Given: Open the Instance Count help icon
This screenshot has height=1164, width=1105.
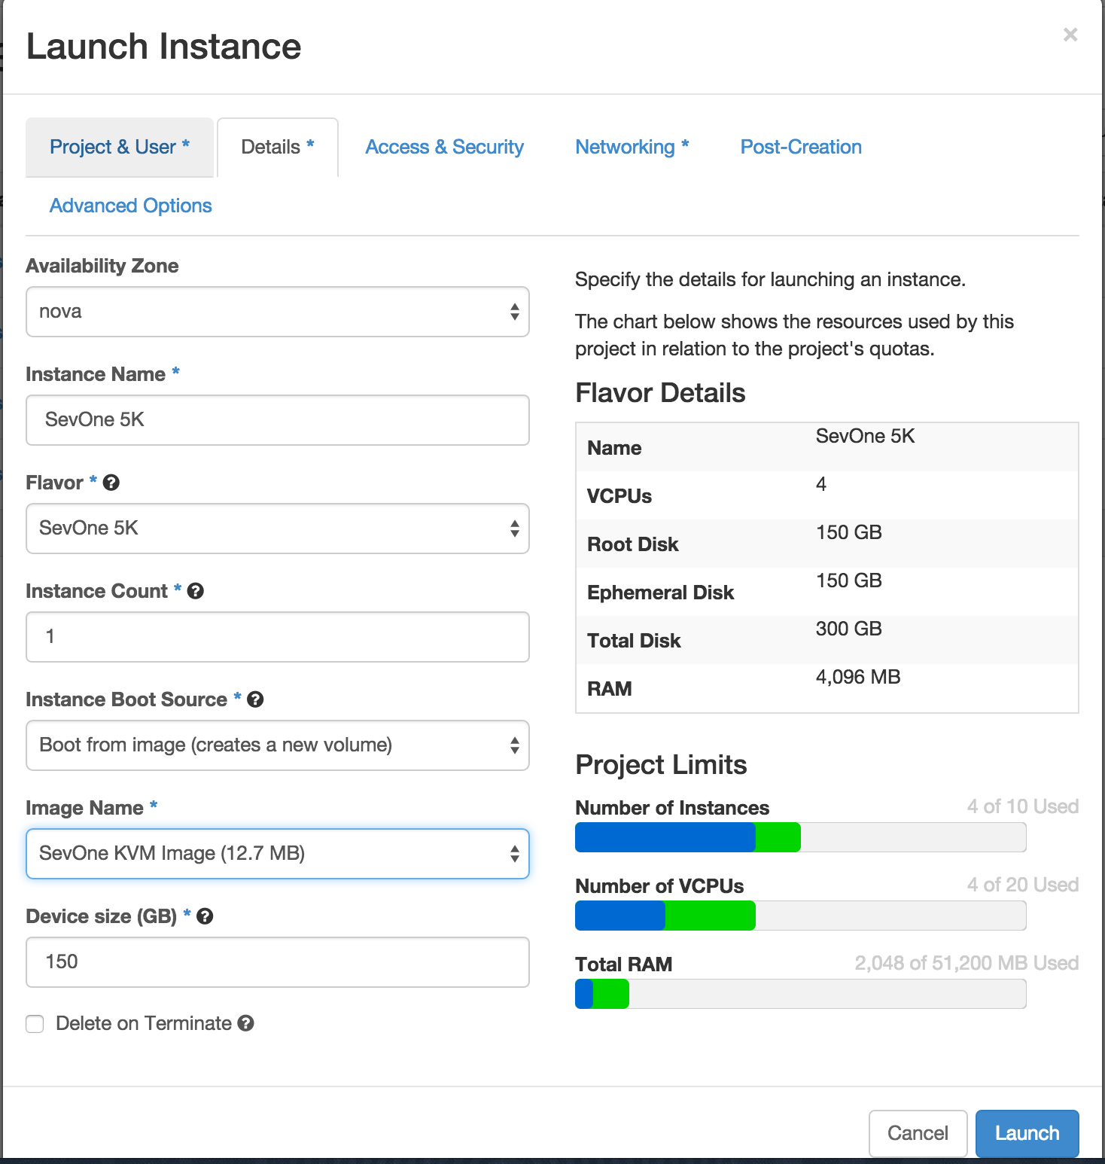Looking at the screenshot, I should click(x=196, y=591).
